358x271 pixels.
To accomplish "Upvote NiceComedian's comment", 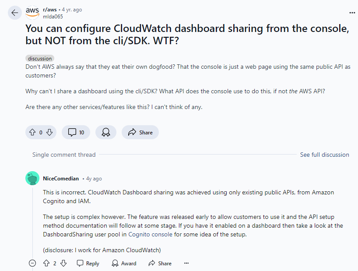I will click(46, 263).
